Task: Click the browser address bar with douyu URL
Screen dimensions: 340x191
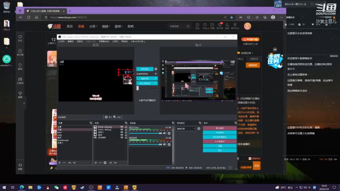Action: point(134,17)
